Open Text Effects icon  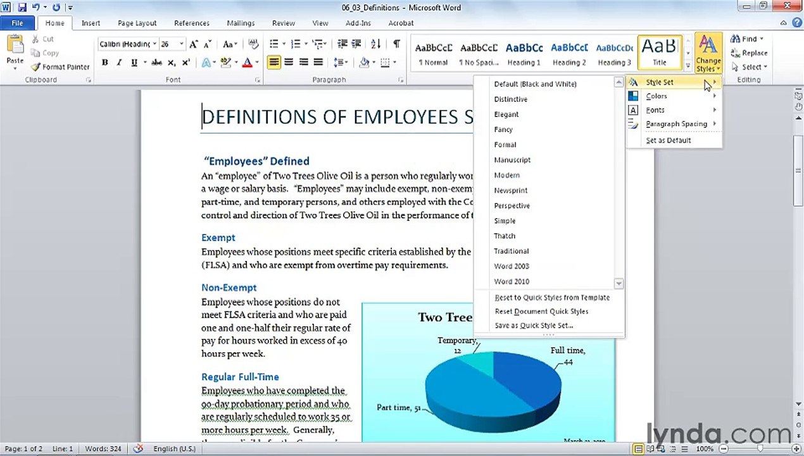click(206, 63)
